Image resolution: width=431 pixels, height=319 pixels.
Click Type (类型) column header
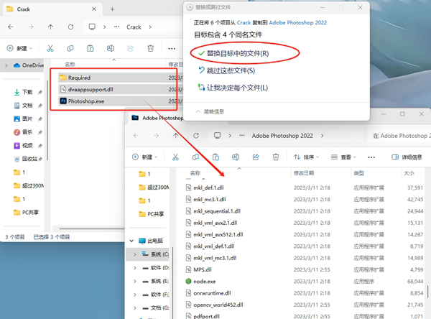click(358, 173)
